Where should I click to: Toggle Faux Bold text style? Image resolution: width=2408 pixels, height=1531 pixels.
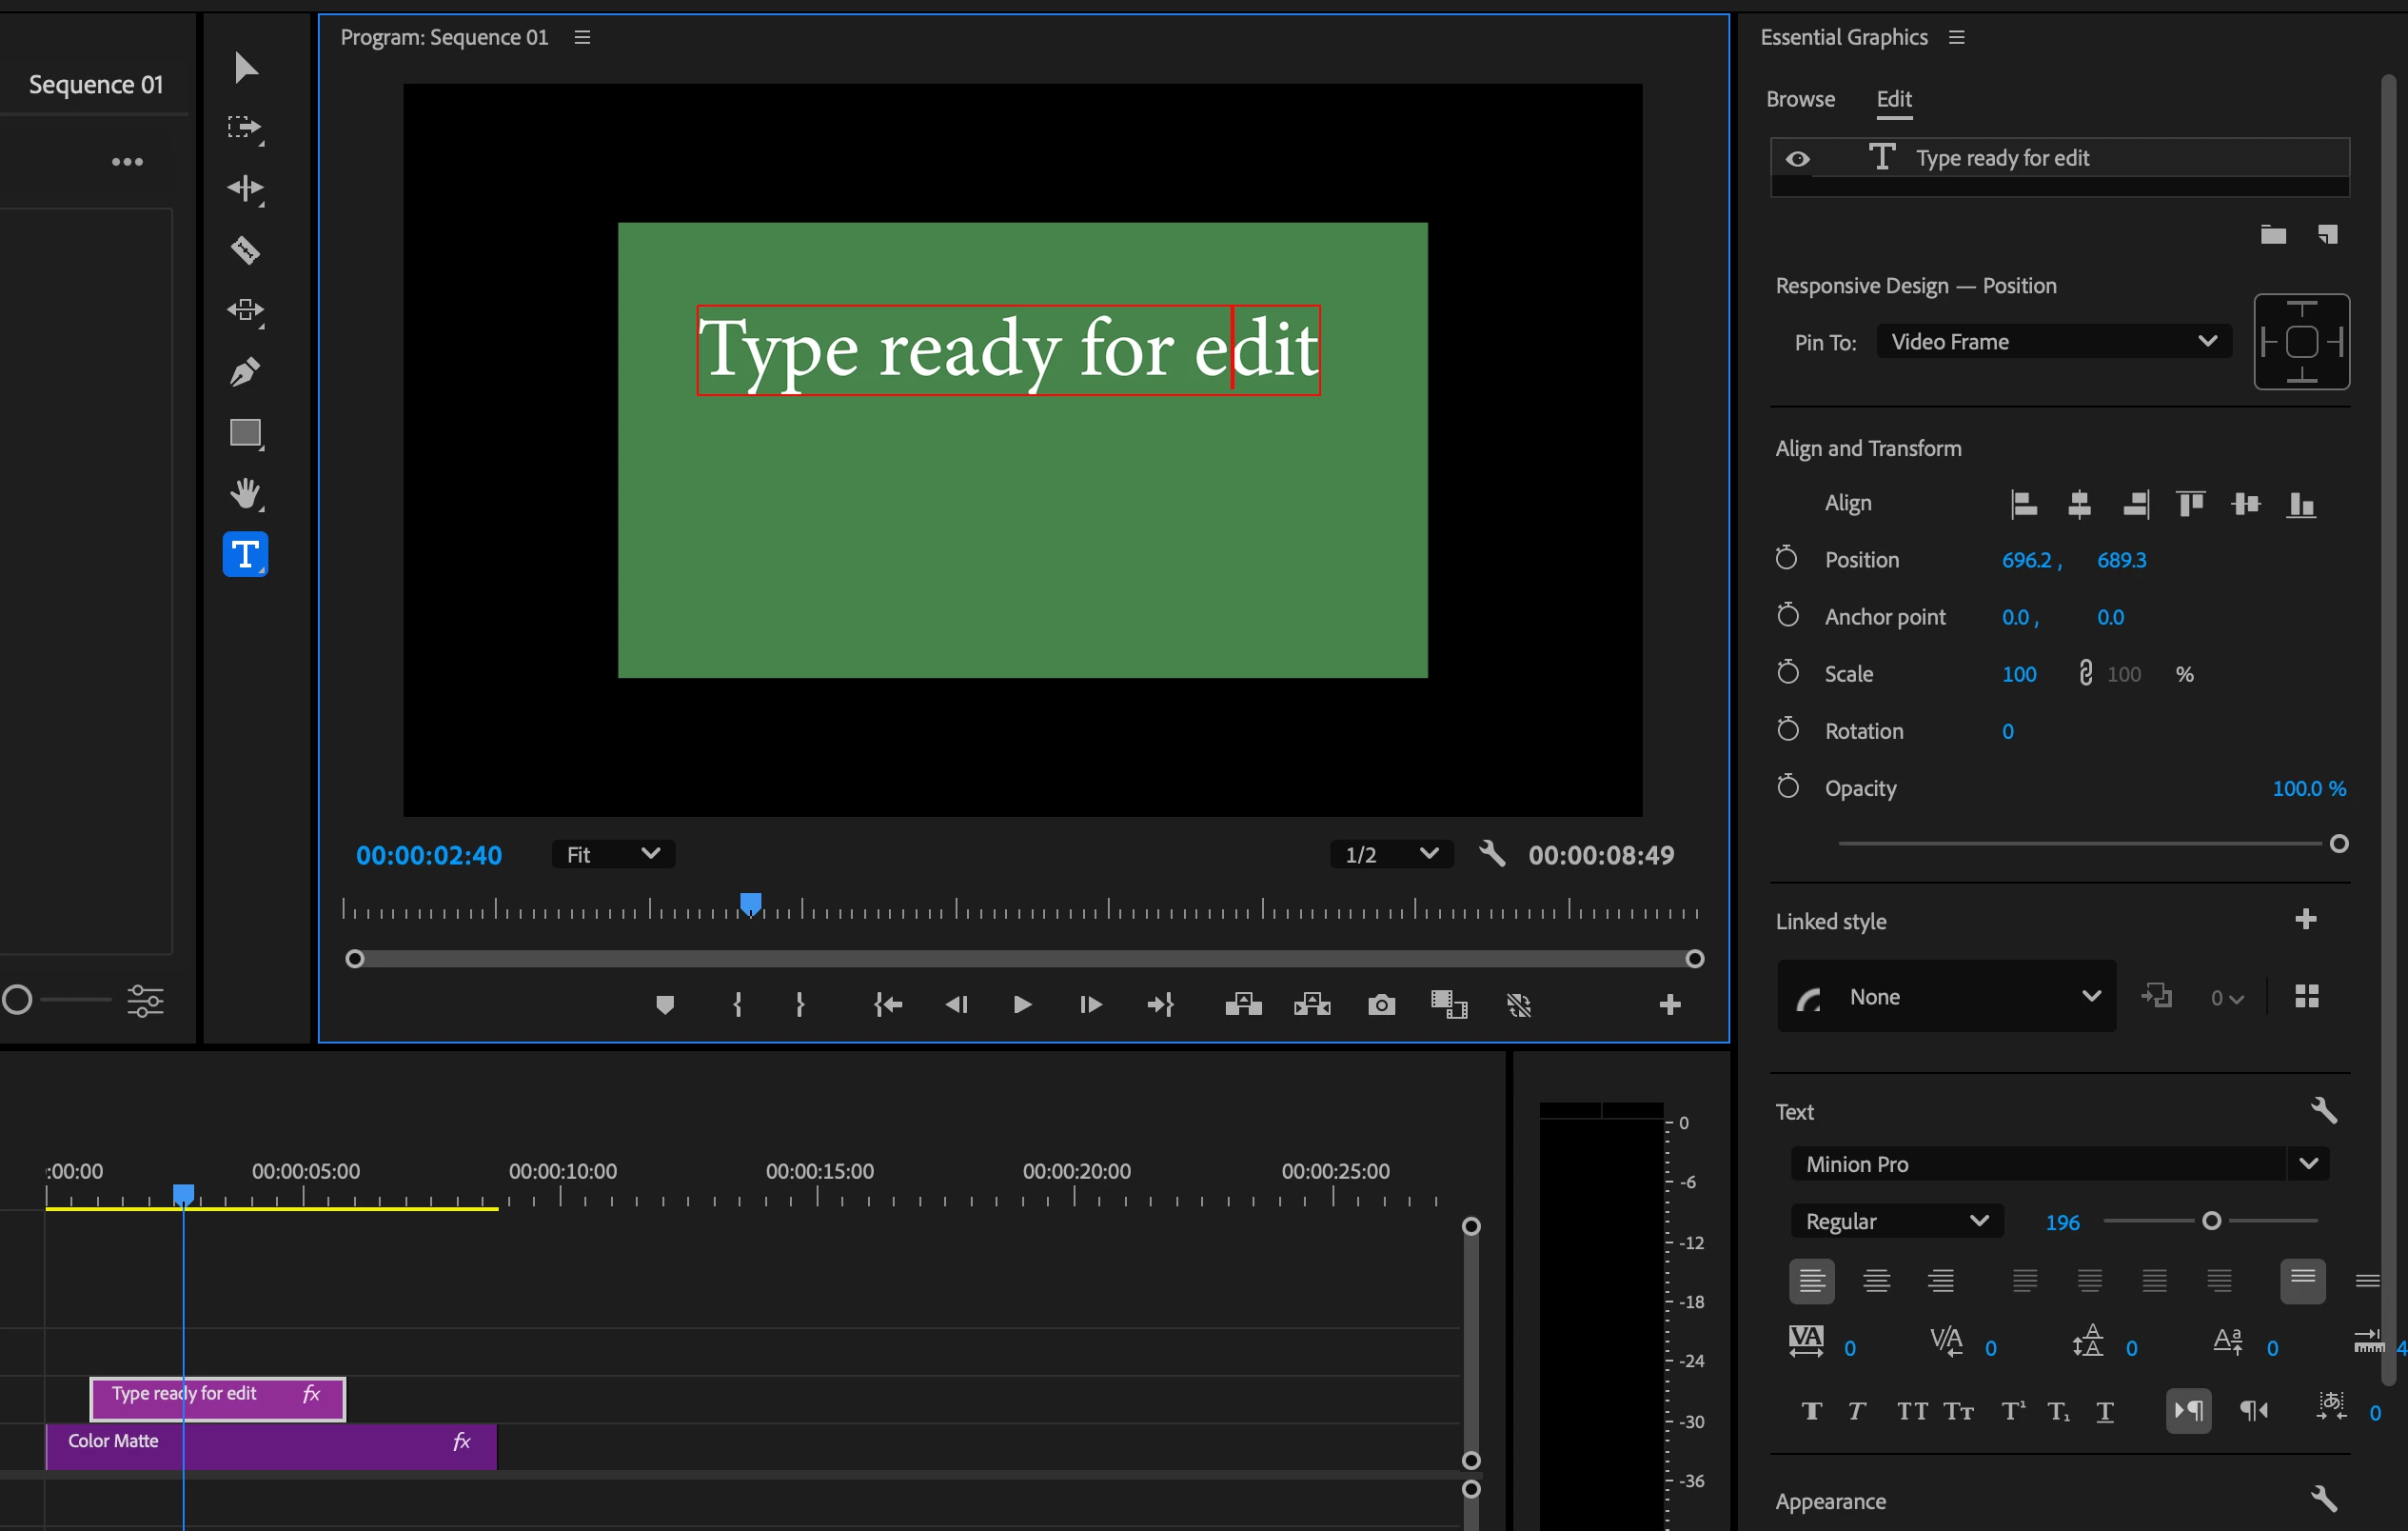click(x=1811, y=1411)
